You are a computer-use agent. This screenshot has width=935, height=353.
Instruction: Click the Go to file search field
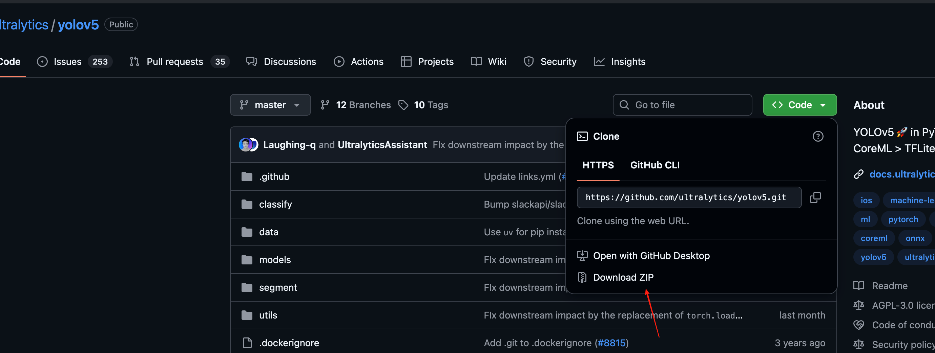pos(682,105)
